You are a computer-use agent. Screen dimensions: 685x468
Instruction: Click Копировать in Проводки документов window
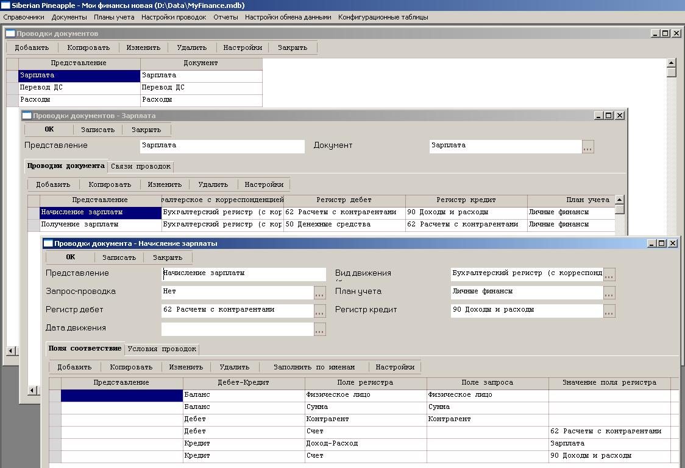point(88,47)
